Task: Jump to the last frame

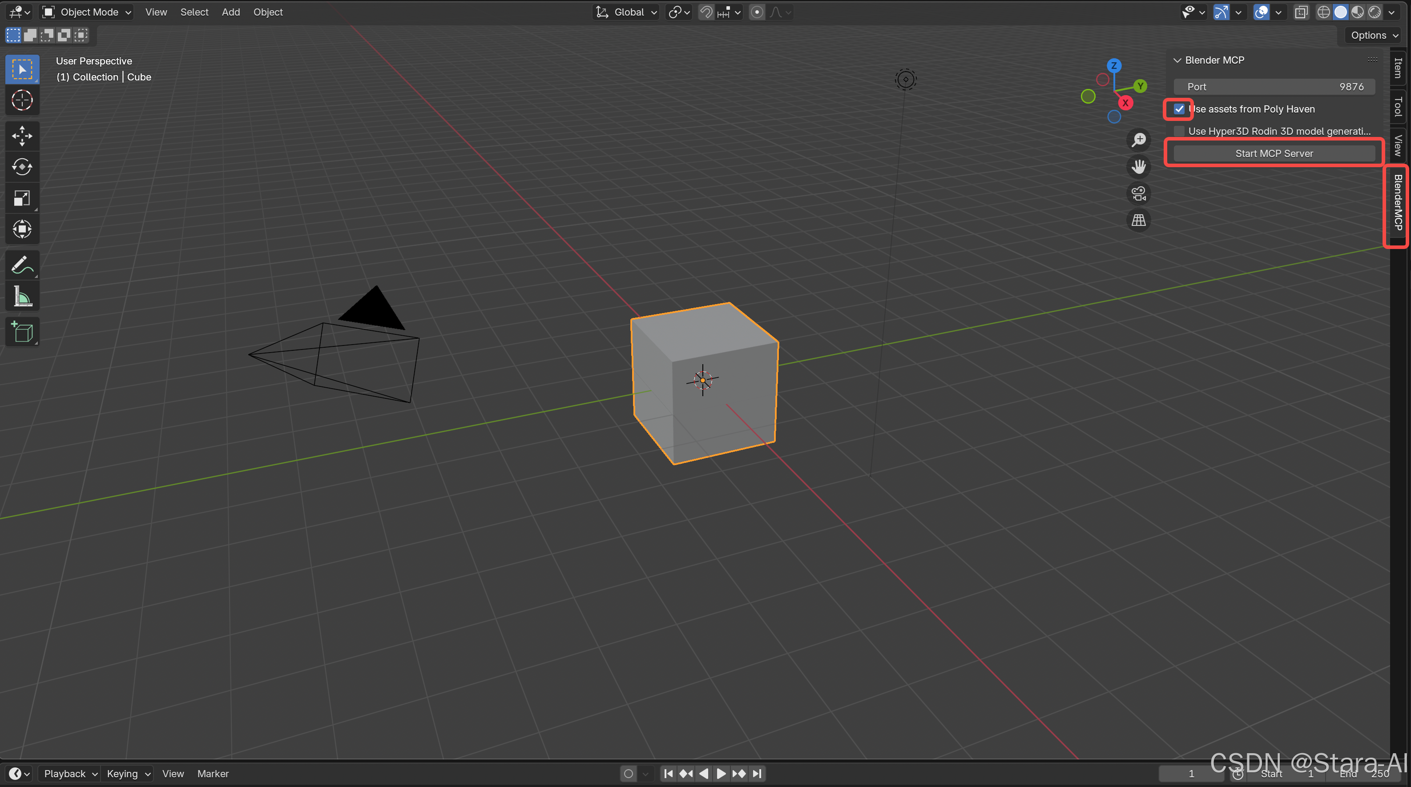Action: click(757, 773)
